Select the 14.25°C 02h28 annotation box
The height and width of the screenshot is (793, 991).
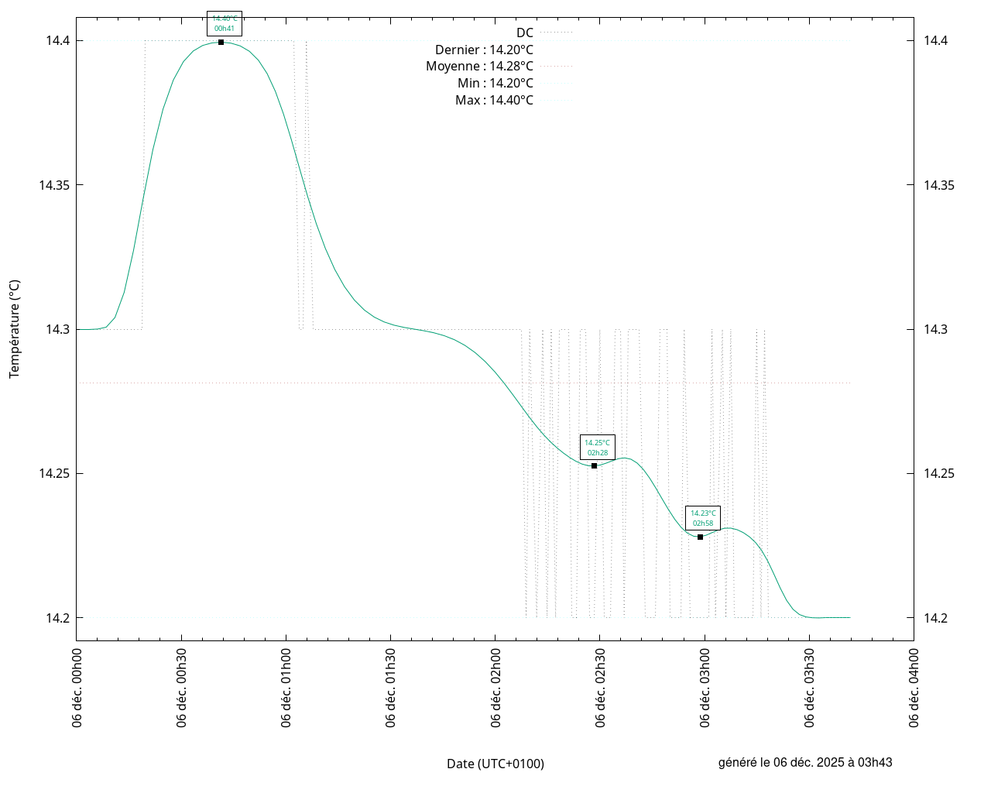tap(597, 447)
